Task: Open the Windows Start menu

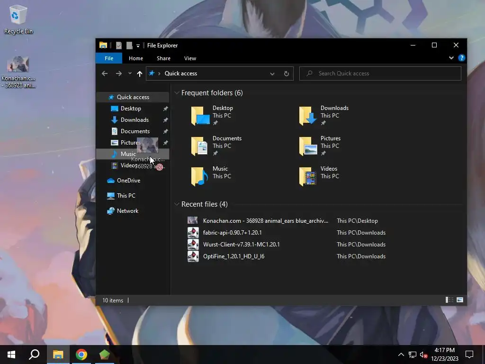Action: click(x=11, y=355)
